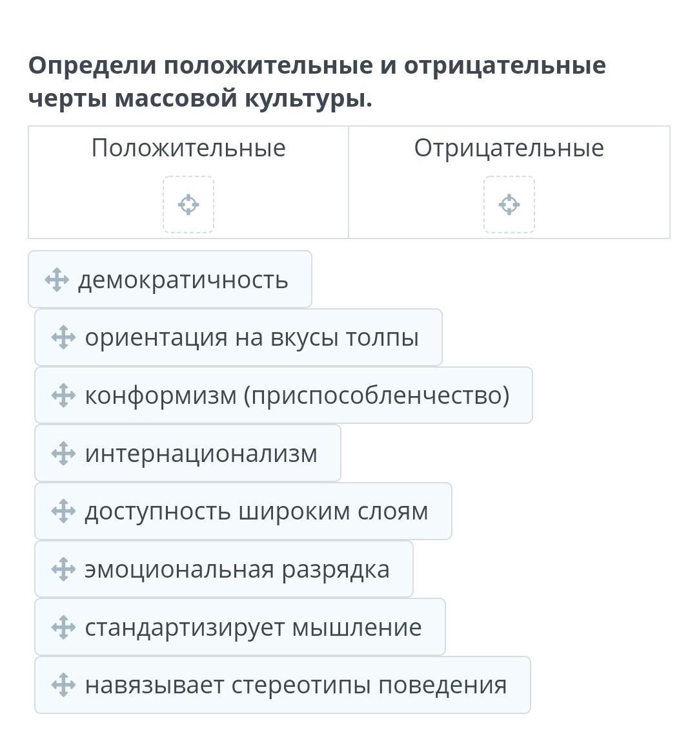Click drag handle beside стандартизирует мышление
679x756 pixels.
[63, 627]
